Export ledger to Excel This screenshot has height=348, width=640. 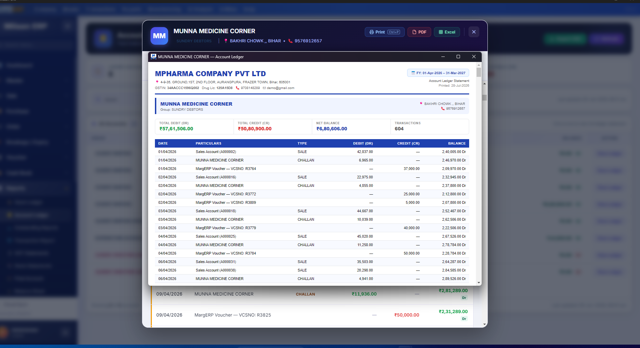(x=447, y=32)
